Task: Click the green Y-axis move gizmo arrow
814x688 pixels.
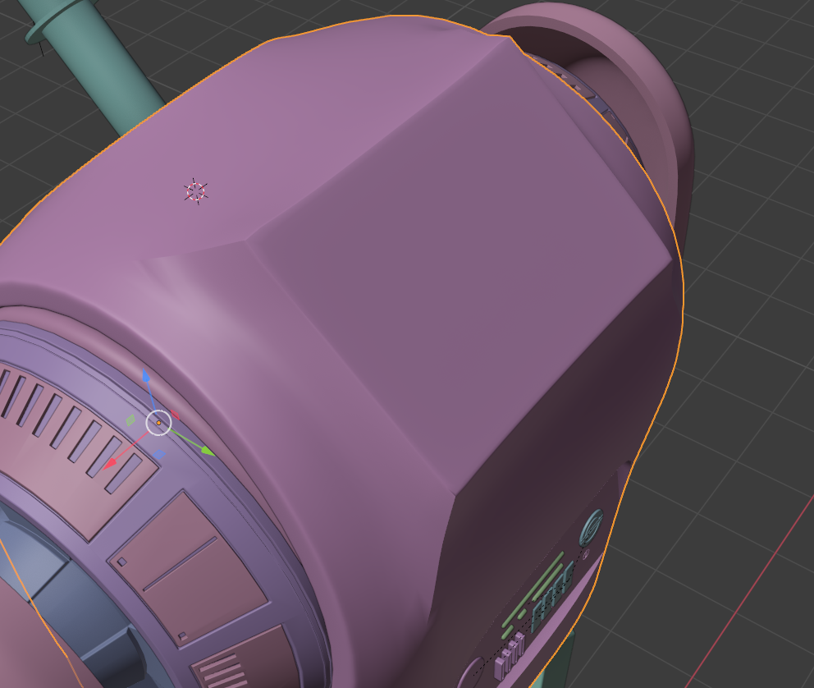Action: tap(208, 451)
